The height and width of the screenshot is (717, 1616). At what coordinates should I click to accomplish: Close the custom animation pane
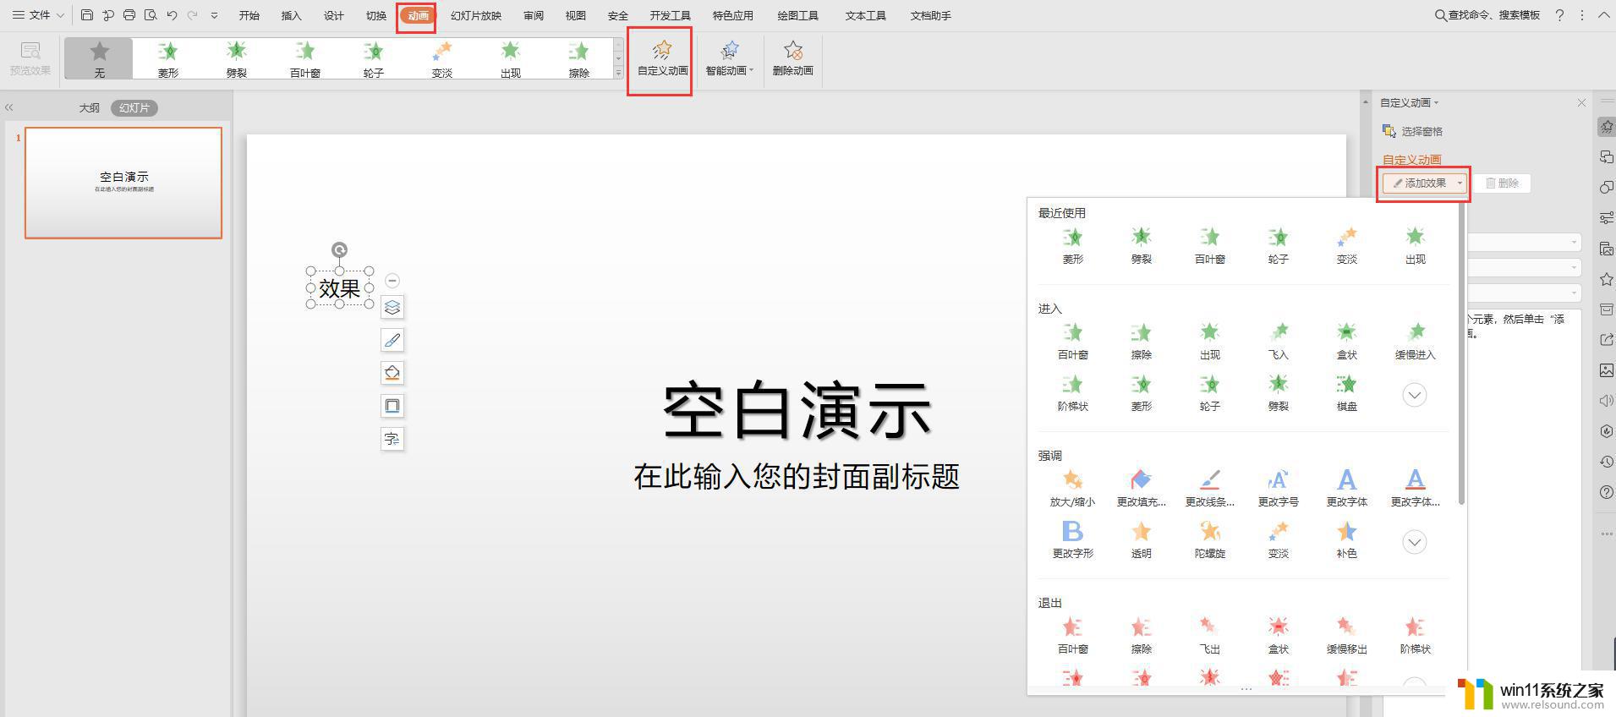(1581, 102)
